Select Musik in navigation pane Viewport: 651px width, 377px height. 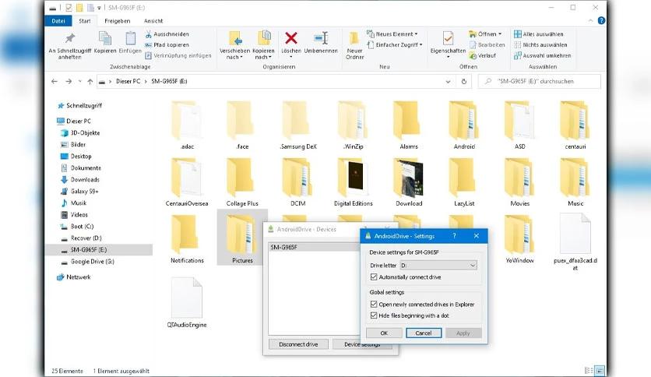pos(79,203)
